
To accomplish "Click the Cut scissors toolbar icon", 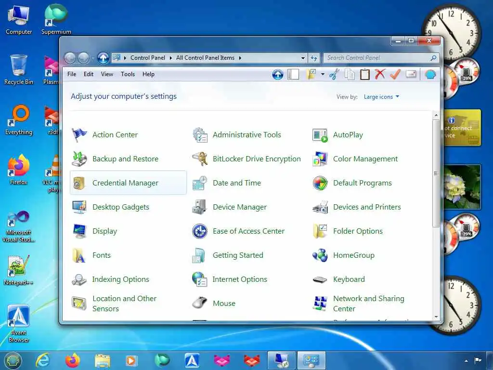I will 335,75.
